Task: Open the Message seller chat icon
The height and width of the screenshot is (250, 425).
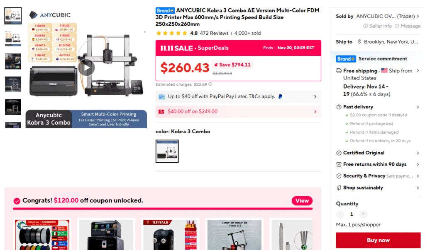Action: (x=397, y=26)
